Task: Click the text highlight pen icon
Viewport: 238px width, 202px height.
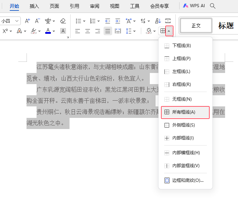Action: point(34,31)
